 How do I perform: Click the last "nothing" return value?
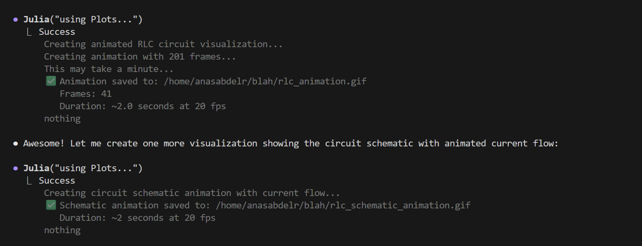[x=62, y=230]
